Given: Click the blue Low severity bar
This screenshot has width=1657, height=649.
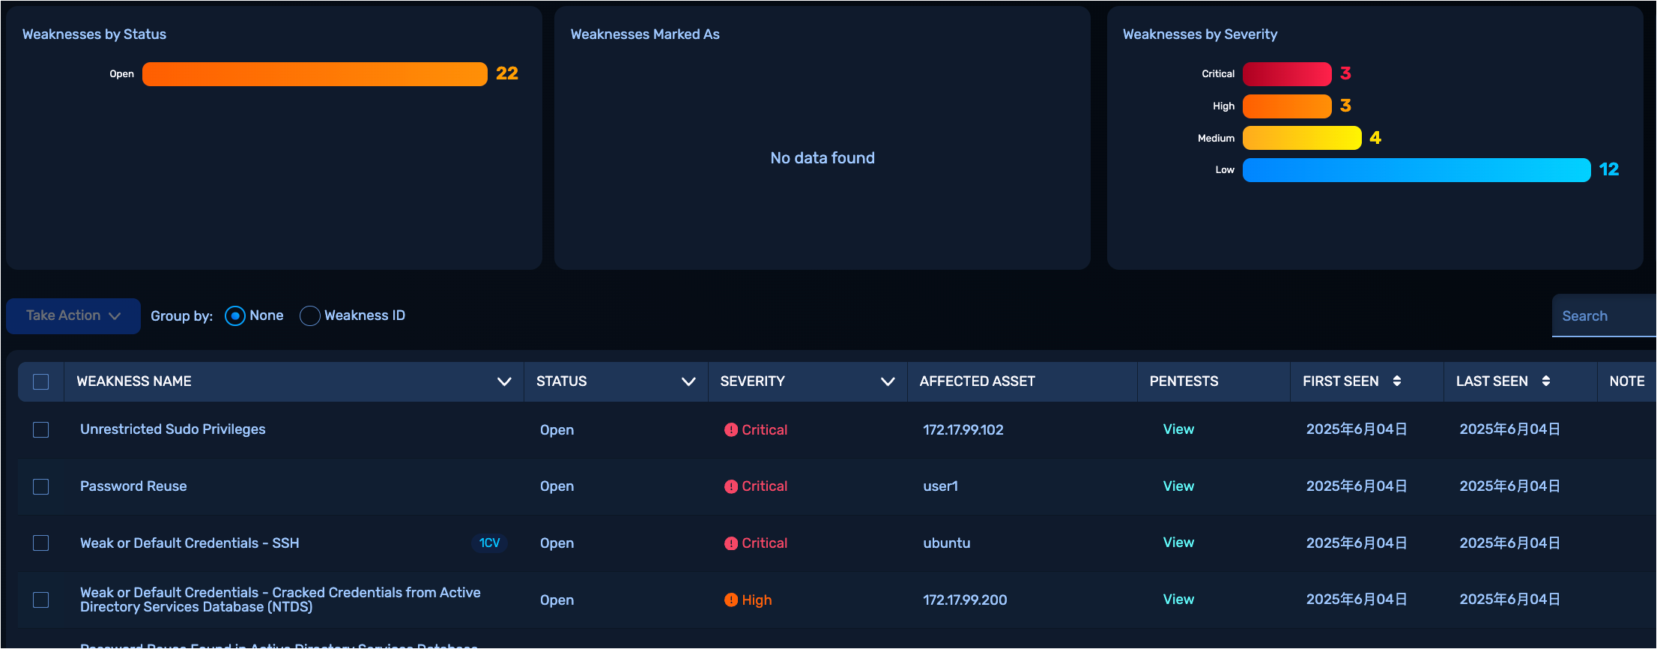Looking at the screenshot, I should [x=1416, y=170].
